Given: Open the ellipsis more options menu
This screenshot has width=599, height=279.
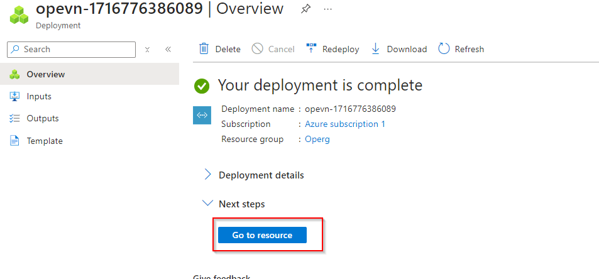Looking at the screenshot, I should click(327, 9).
